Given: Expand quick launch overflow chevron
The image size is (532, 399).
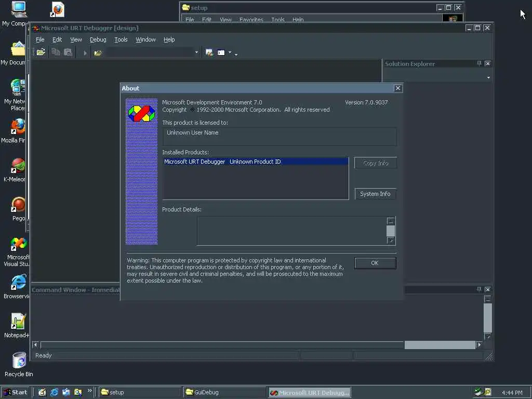Looking at the screenshot, I should click(x=89, y=391).
